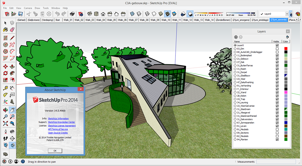
Task: Toggle the Shadows display button
Action: click(190, 14)
